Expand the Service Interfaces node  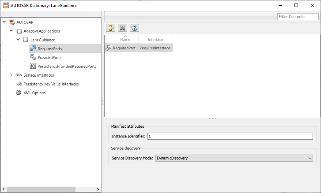coord(11,75)
